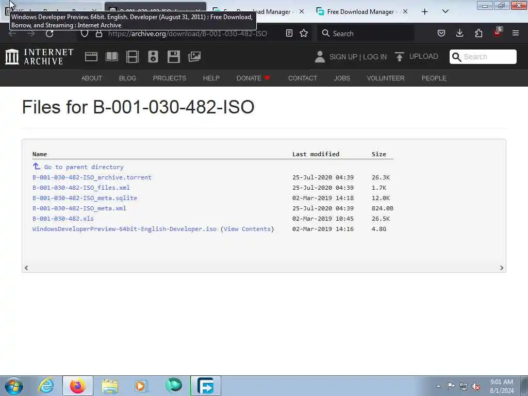Show hidden system tray icons arrow
This screenshot has height=396, width=528.
tap(438, 386)
